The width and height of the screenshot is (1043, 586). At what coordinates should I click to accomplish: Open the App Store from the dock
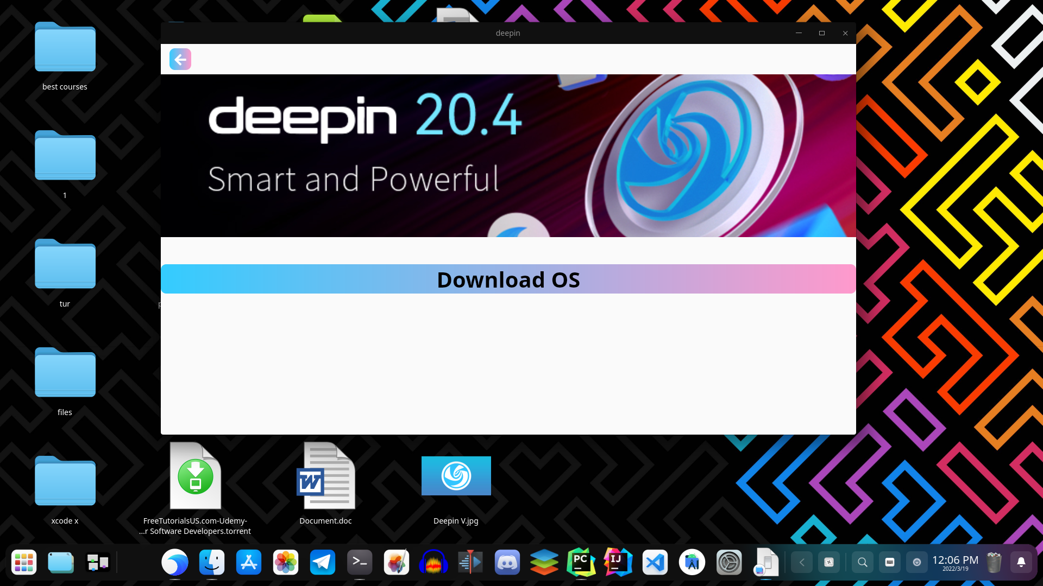[249, 563]
